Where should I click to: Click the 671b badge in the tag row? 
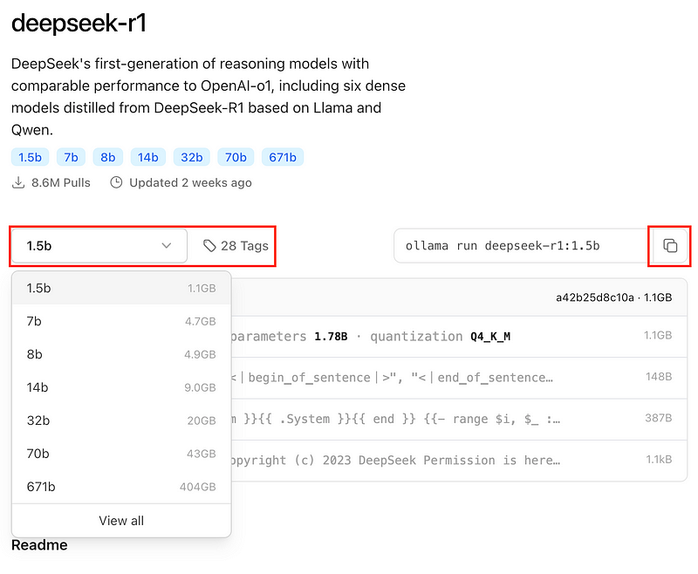tap(282, 156)
